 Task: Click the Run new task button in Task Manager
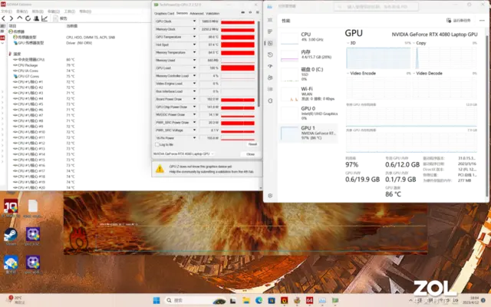pos(459,21)
